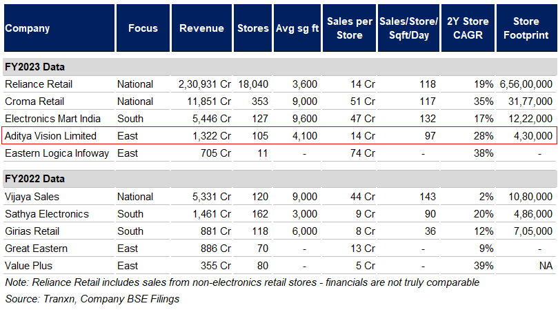Click Croma 2Y CAGR 35%
The width and height of the screenshot is (558, 310).
point(484,101)
